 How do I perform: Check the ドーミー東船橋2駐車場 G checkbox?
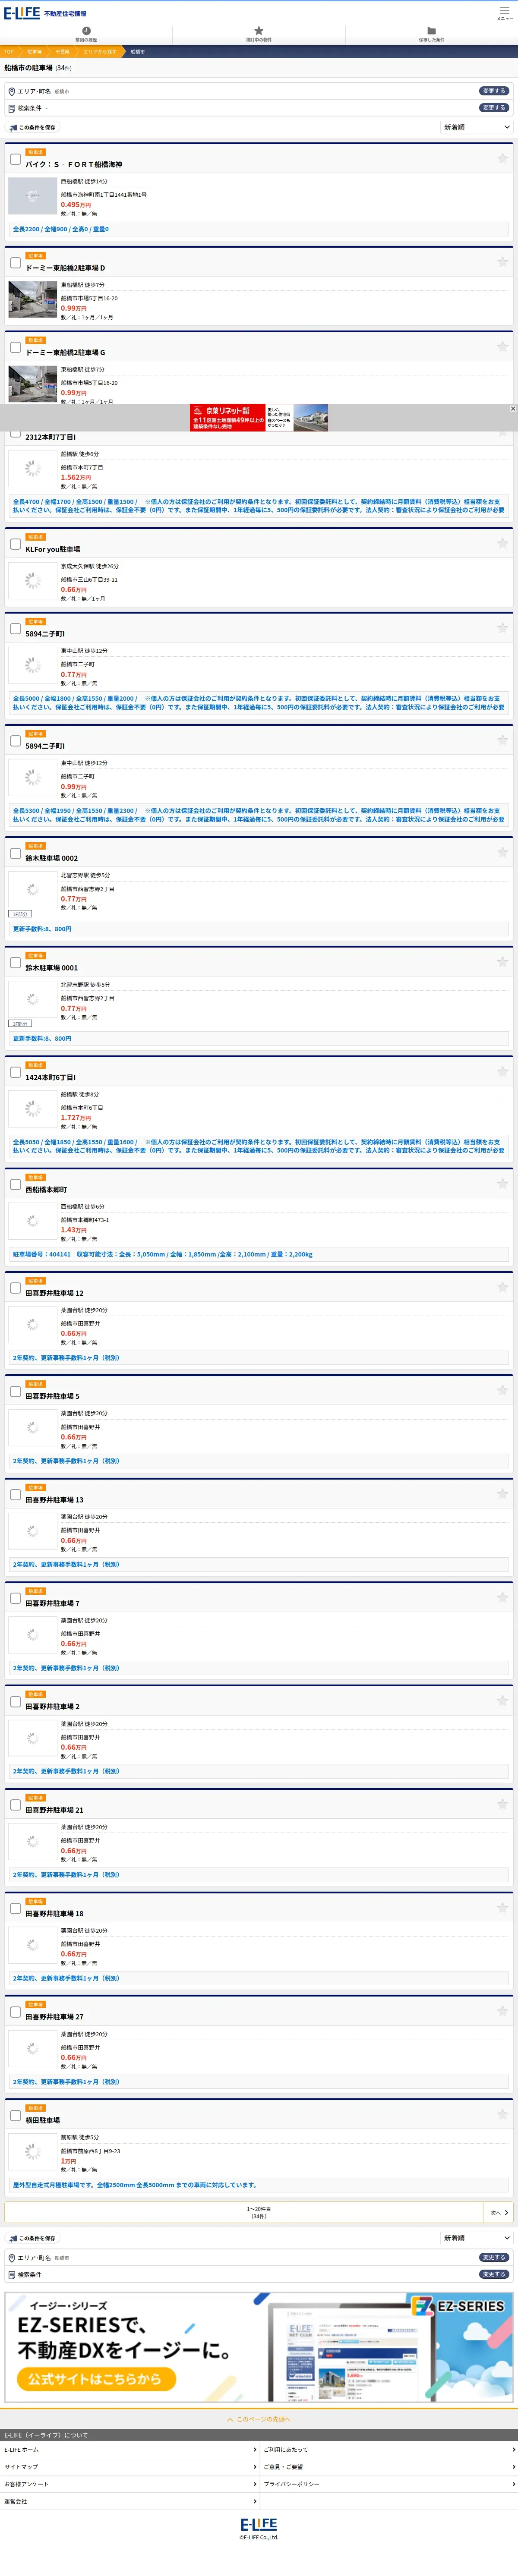(x=15, y=347)
